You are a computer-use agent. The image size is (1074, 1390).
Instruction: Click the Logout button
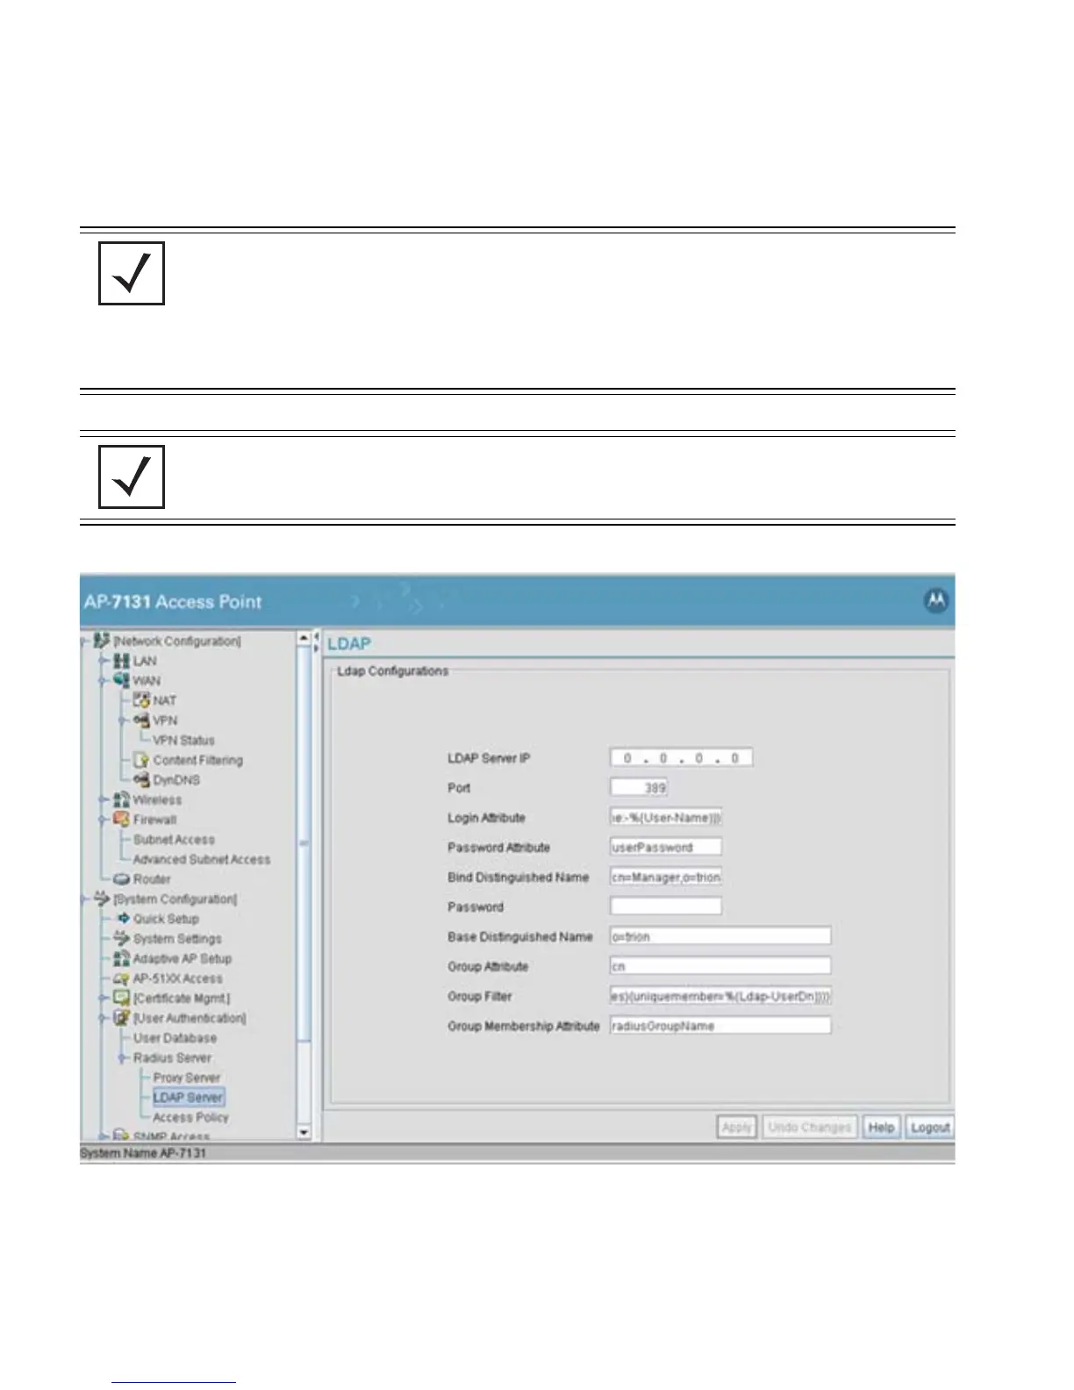click(x=930, y=1128)
